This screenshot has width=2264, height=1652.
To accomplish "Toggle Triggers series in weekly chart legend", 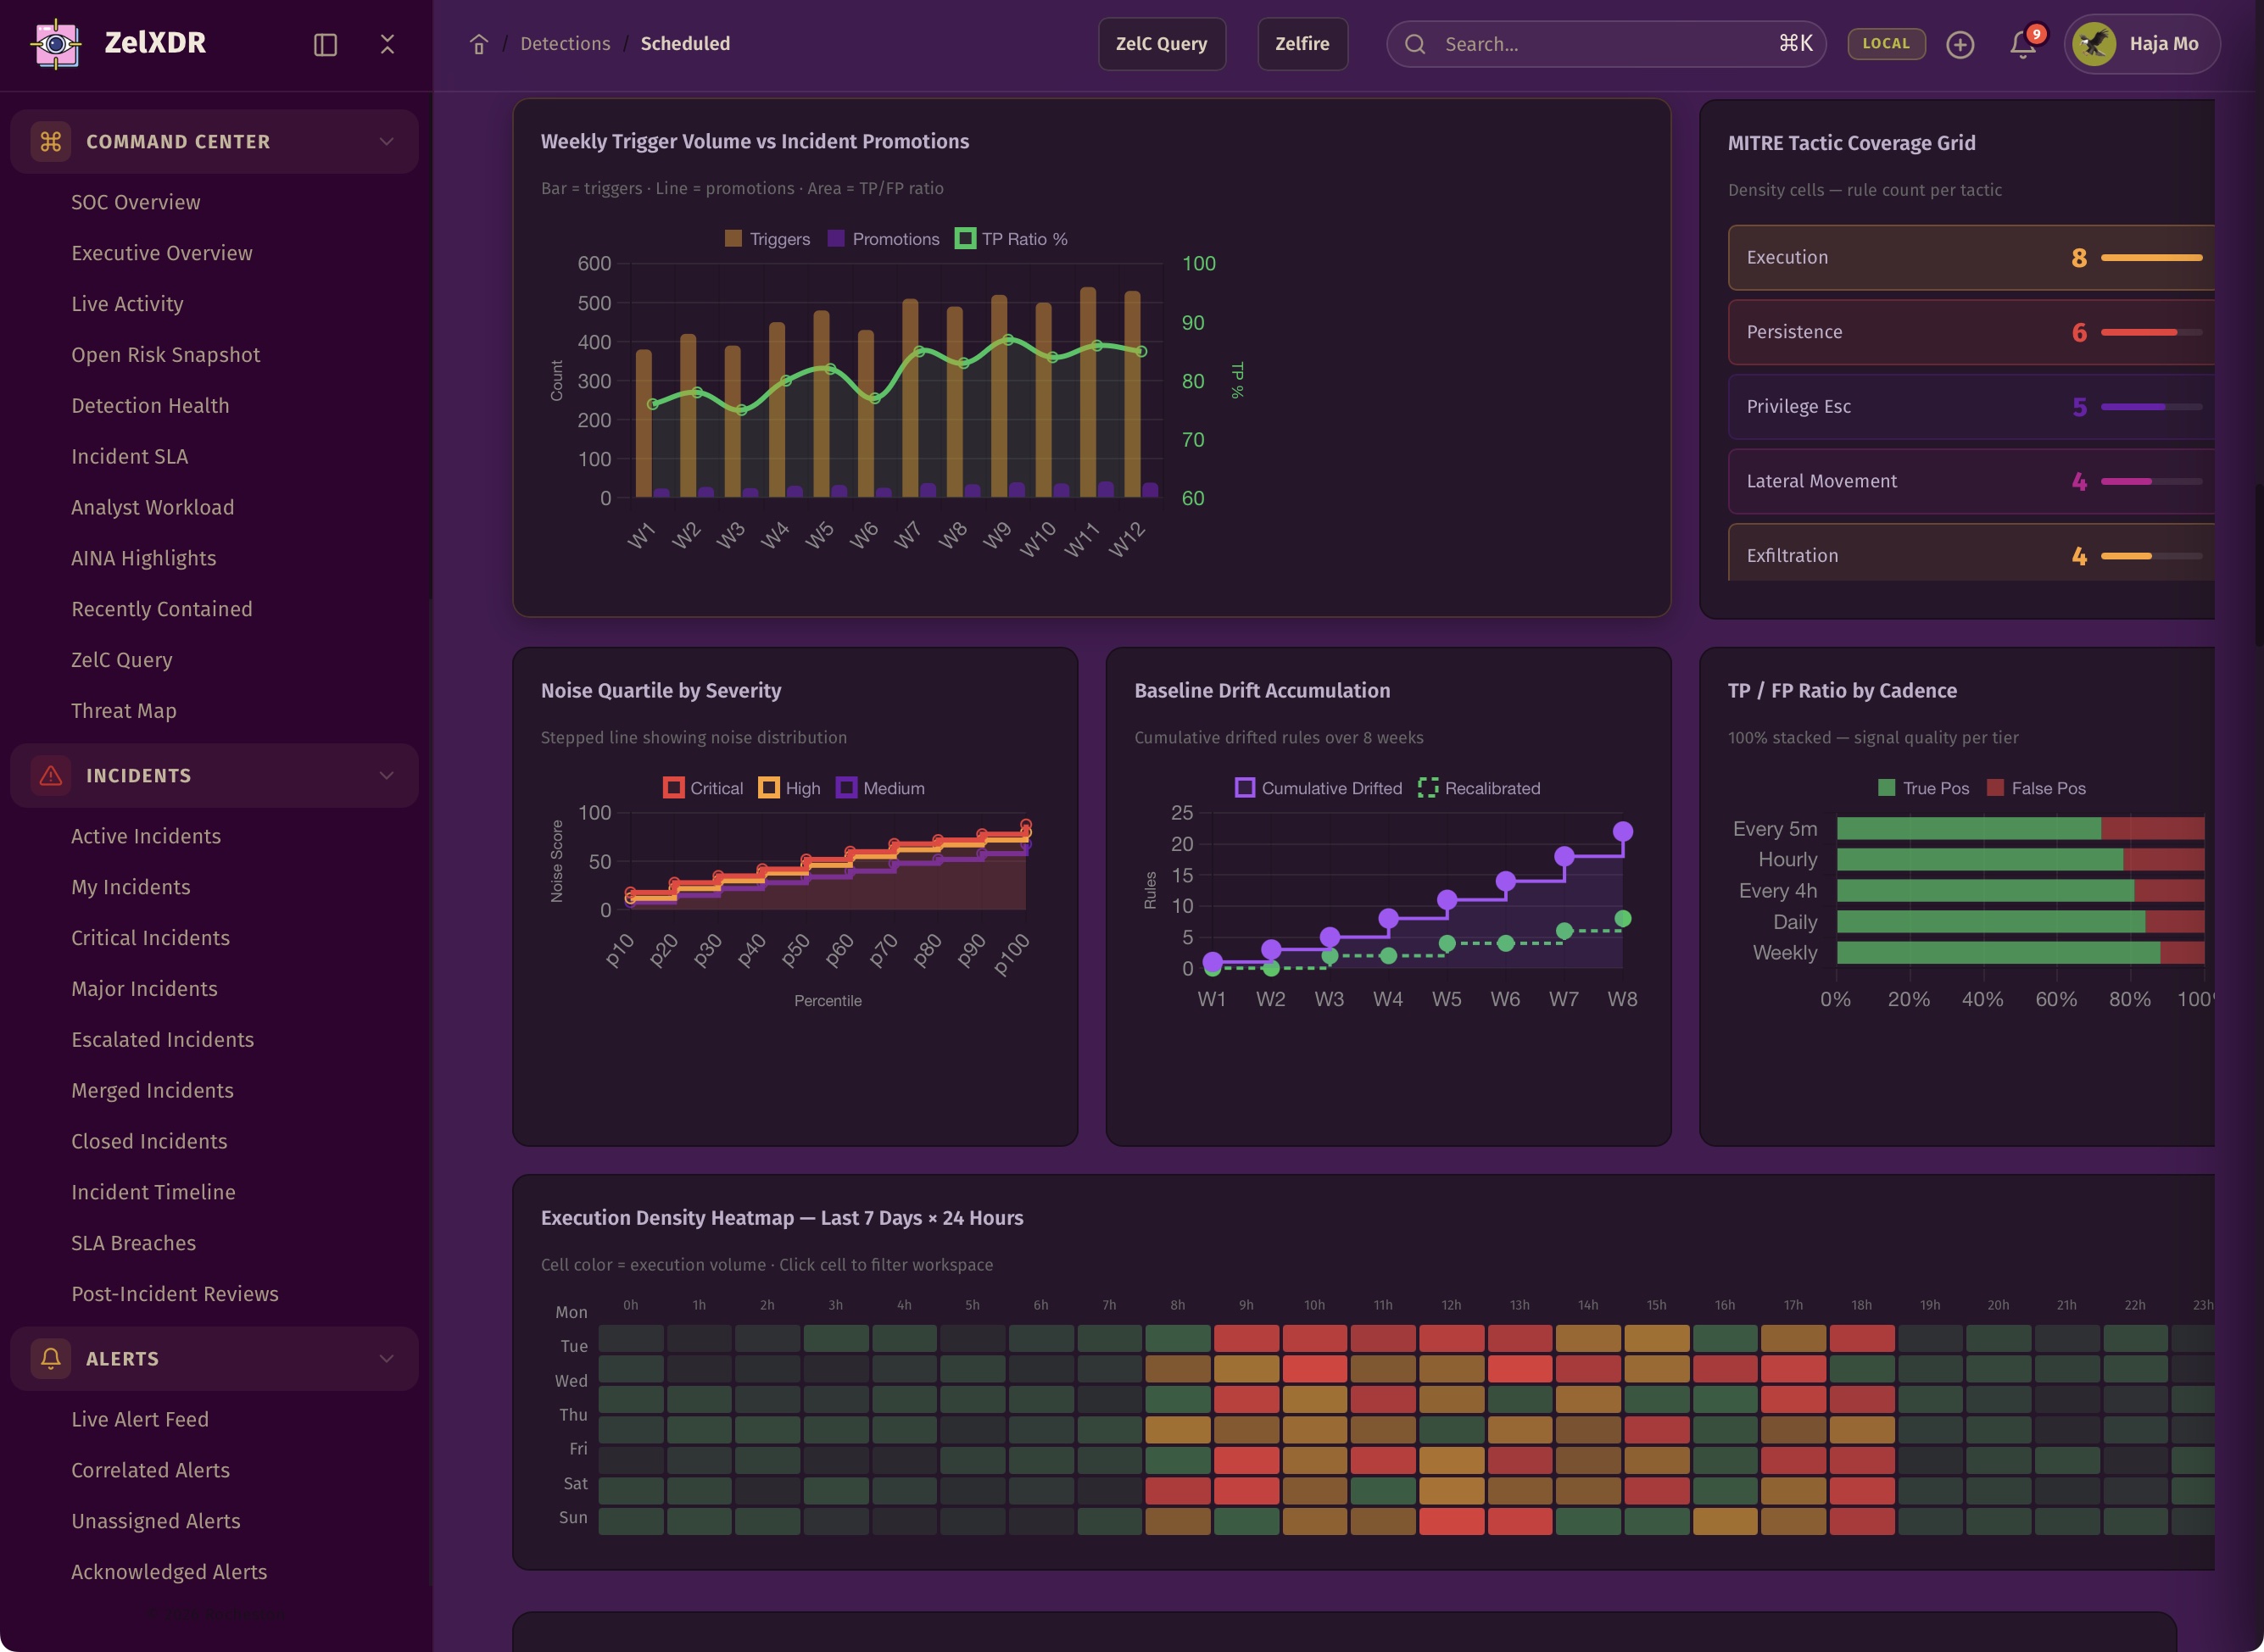I will (767, 239).
